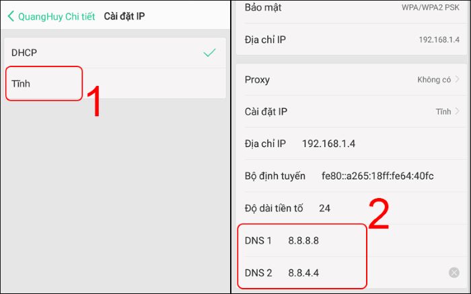Click the Bảo mật security row
Viewport: 471px width, 294px height.
point(352,10)
